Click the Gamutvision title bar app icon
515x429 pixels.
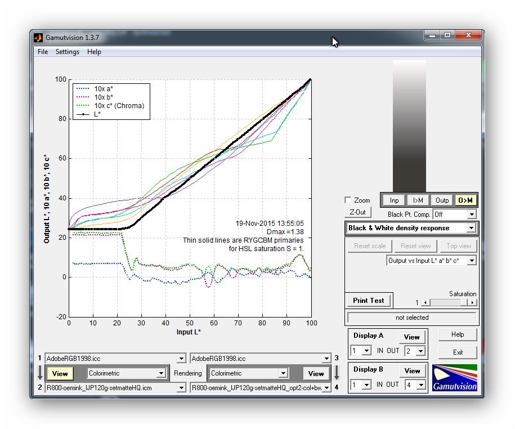coord(38,38)
